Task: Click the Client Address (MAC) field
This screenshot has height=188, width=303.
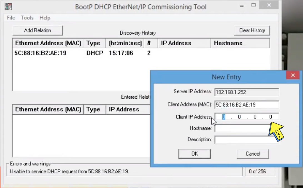Action: pyautogui.click(x=247, y=105)
